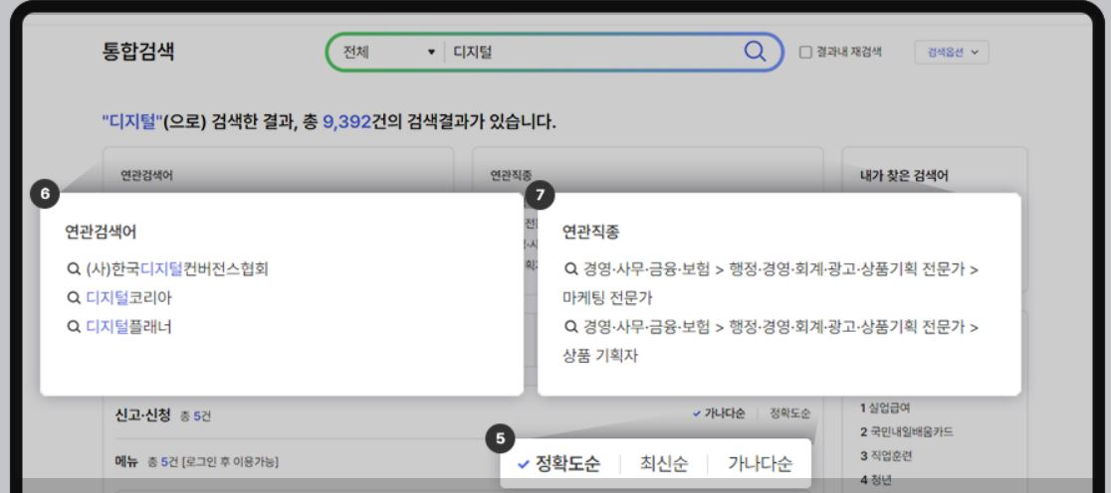
Task: Click the 9,392 result count text
Action: point(346,121)
